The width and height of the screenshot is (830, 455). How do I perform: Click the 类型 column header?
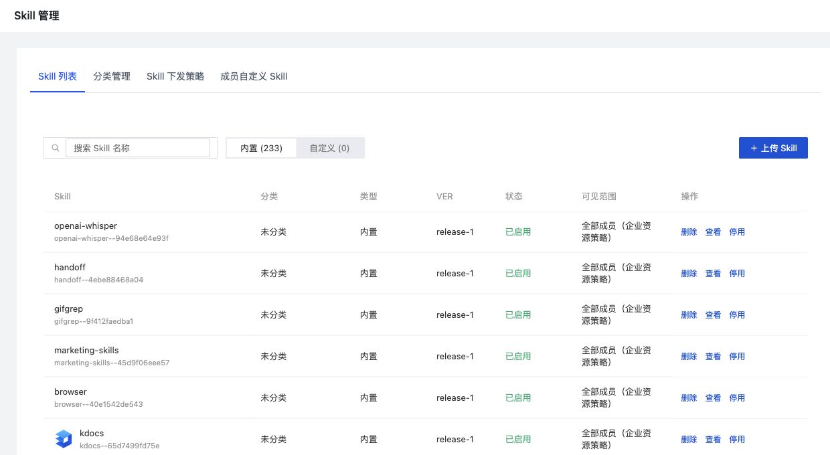coord(369,197)
